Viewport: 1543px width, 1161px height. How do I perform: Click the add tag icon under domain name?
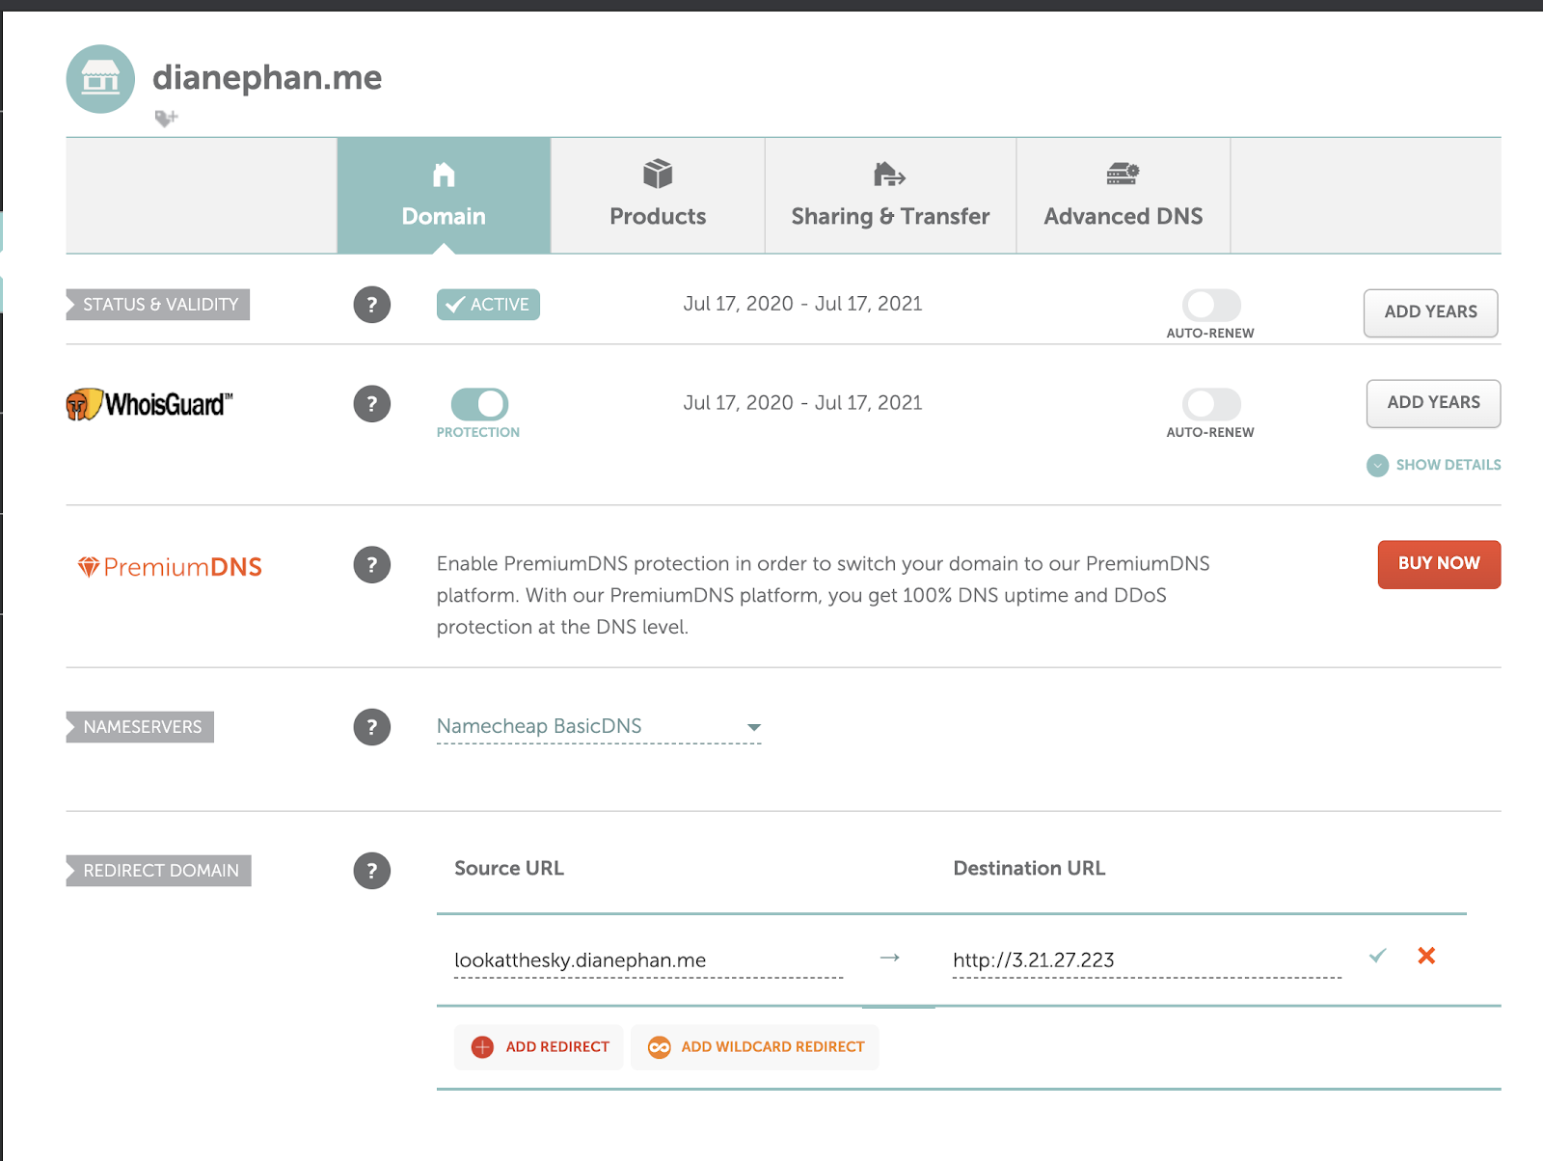pyautogui.click(x=167, y=118)
